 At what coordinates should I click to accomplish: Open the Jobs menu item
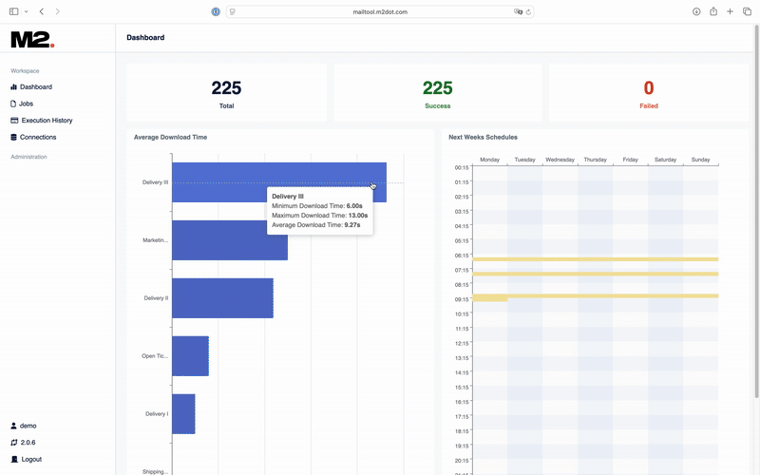click(x=26, y=104)
